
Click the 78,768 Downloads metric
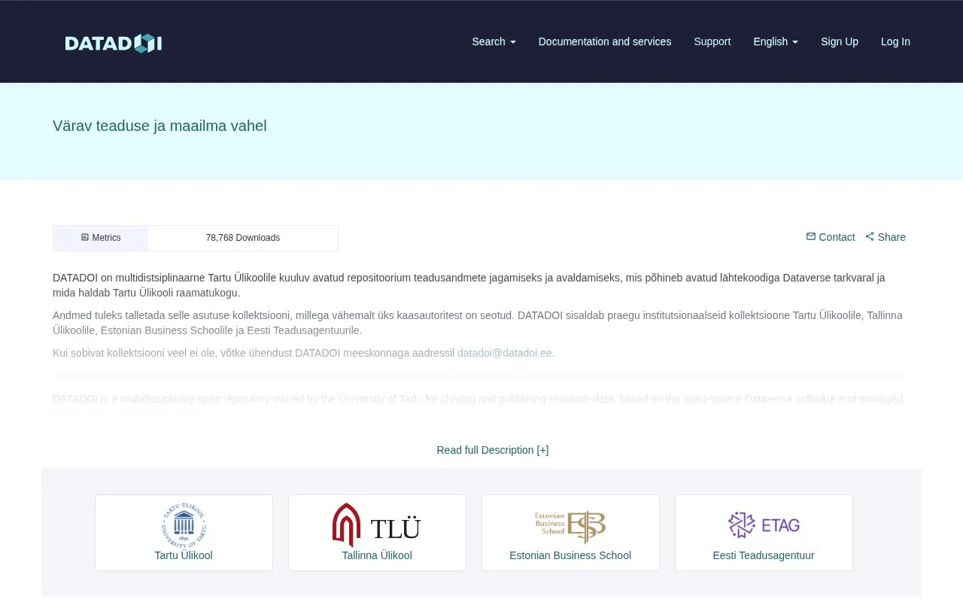tap(243, 238)
